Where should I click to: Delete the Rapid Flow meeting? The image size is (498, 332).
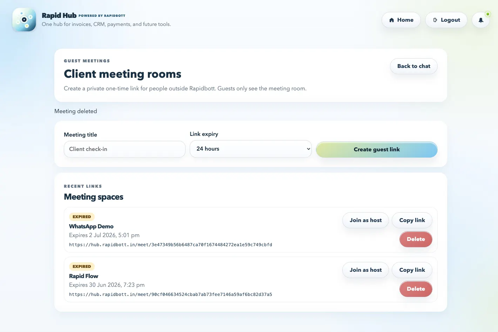(416, 289)
